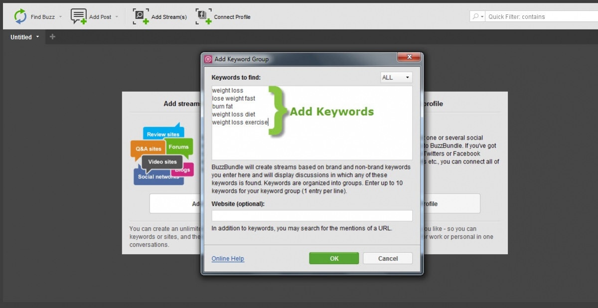The image size is (598, 308).
Task: Expand the Add Post dropdown arrow
Action: (x=117, y=16)
